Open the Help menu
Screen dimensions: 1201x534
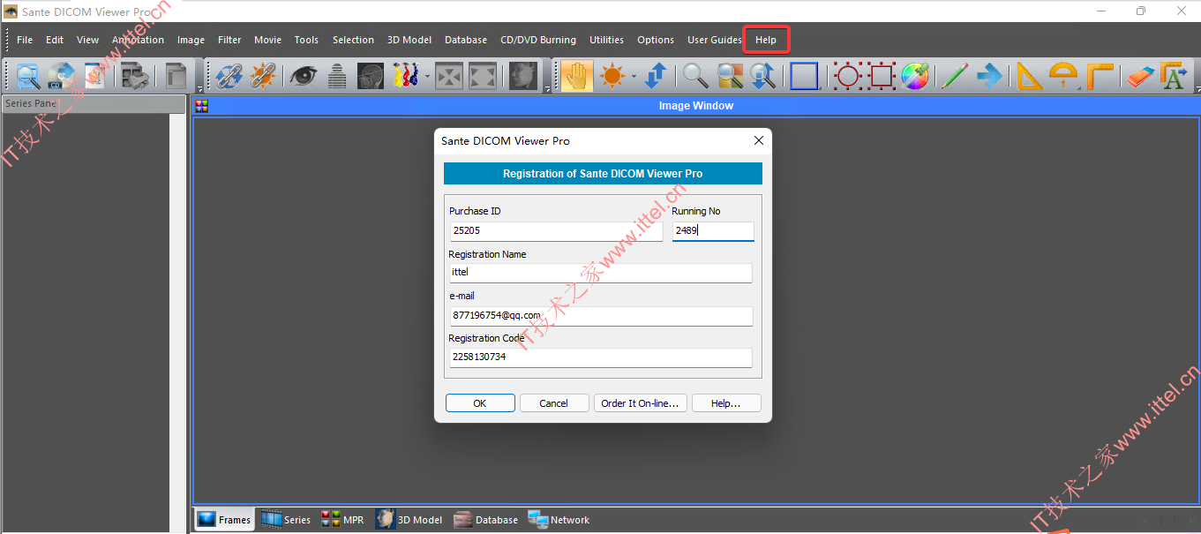(766, 40)
